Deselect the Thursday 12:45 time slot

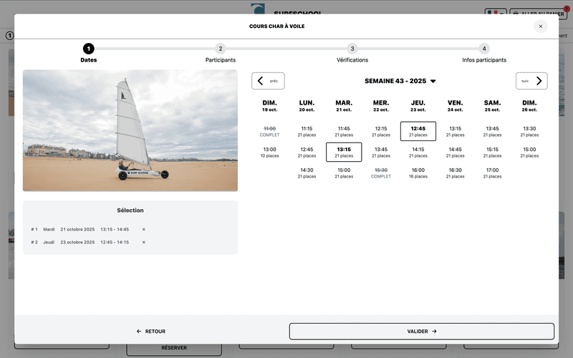[x=418, y=131]
